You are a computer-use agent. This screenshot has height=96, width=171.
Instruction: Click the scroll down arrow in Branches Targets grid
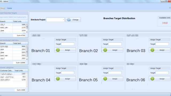tap(27, 32)
